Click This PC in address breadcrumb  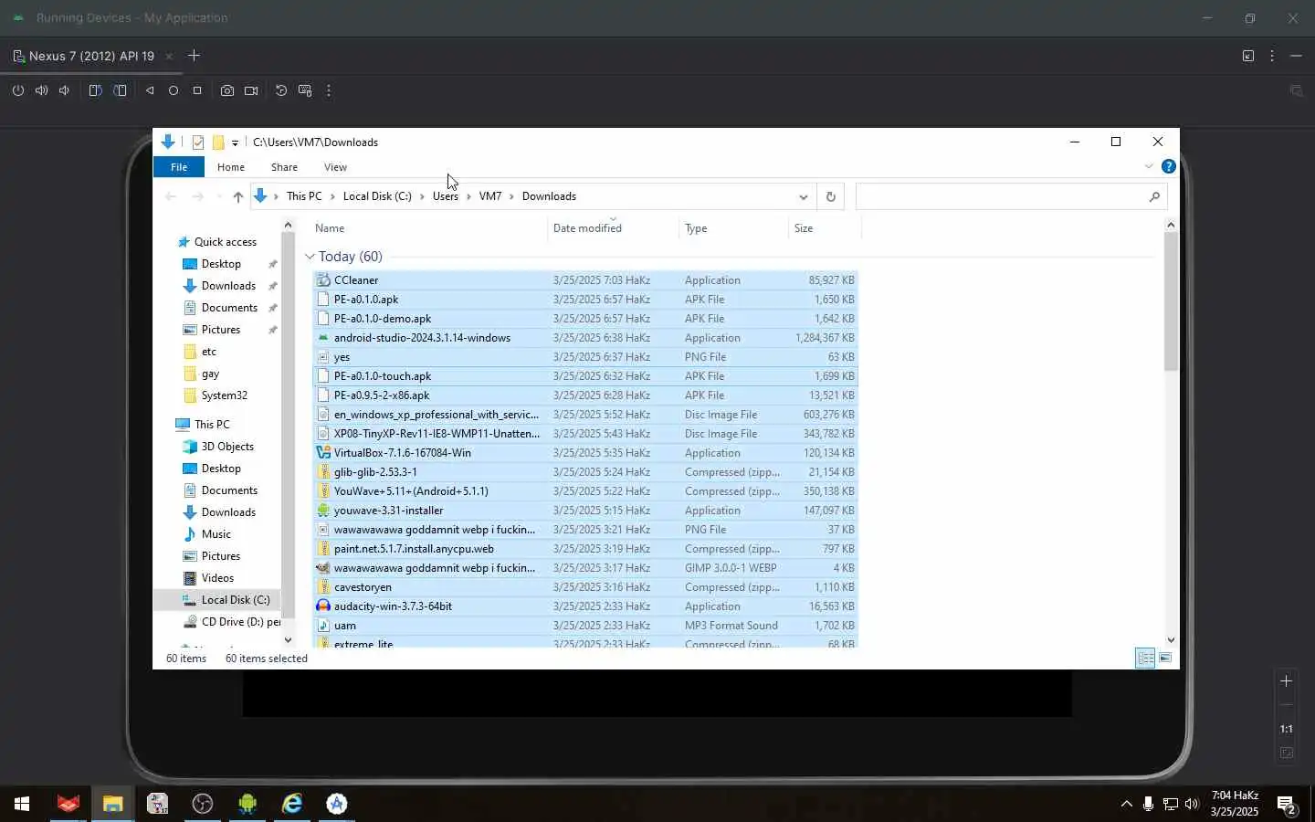[304, 196]
